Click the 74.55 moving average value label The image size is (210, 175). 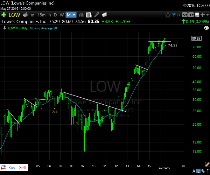click(173, 45)
